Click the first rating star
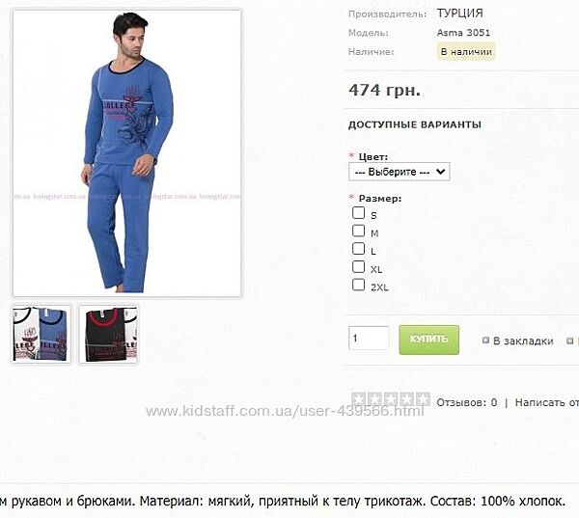 [358, 399]
